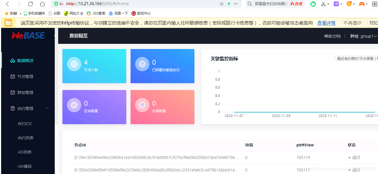Open the 网址大全 bookmark
The height and width of the screenshot is (174, 378).
[x=74, y=13]
